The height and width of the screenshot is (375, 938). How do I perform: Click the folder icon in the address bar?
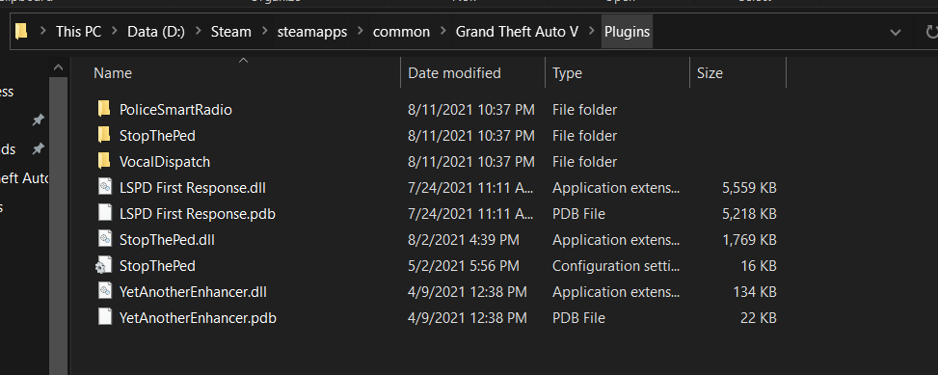pyautogui.click(x=21, y=31)
